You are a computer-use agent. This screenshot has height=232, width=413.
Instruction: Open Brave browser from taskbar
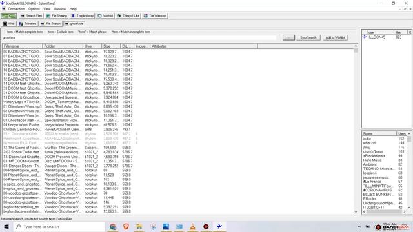tap(126, 226)
